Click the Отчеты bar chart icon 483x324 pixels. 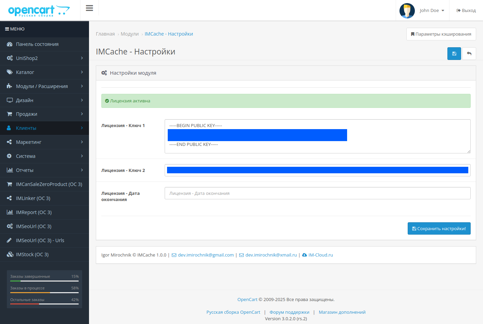pos(10,170)
